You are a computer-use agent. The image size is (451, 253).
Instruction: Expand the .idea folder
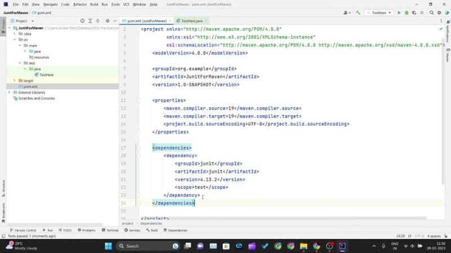15,34
